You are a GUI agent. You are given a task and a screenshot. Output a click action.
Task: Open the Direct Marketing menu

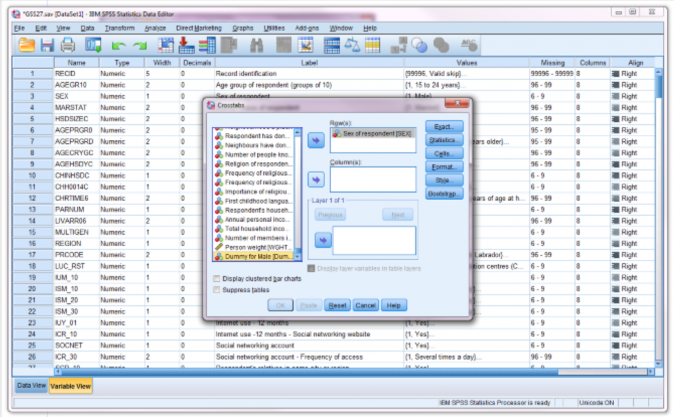tap(199, 28)
